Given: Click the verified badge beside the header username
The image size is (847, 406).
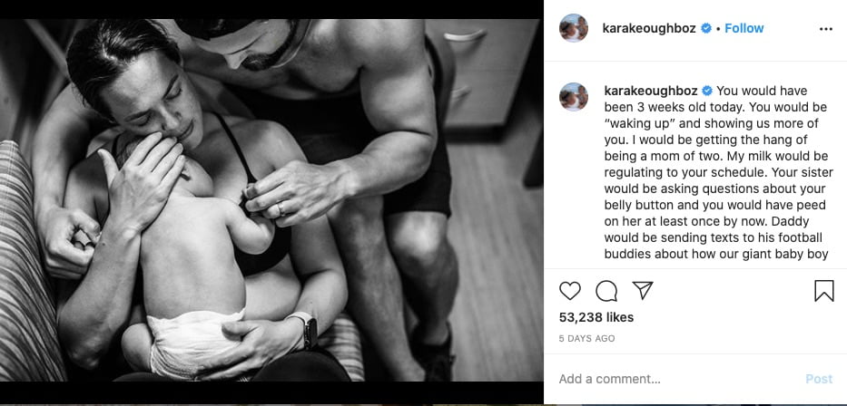Looking at the screenshot, I should pyautogui.click(x=705, y=29).
